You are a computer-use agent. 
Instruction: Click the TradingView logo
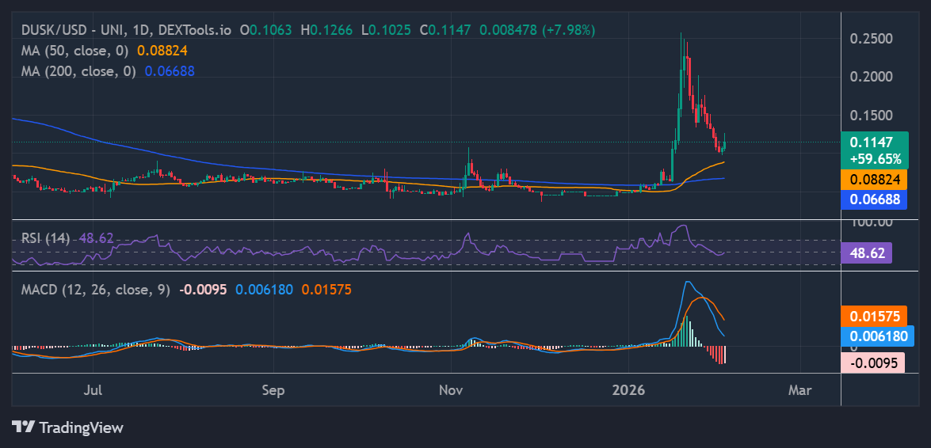tap(68, 427)
